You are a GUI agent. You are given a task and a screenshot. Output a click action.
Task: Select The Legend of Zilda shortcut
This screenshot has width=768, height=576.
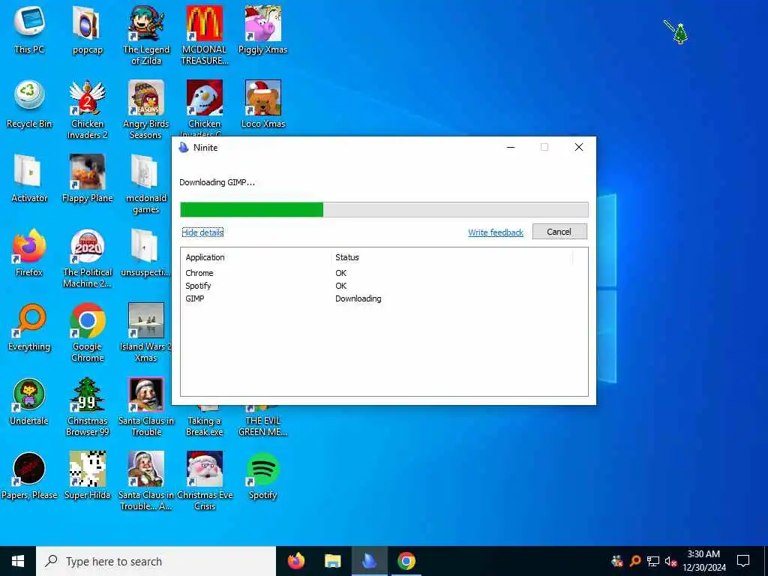(x=146, y=35)
